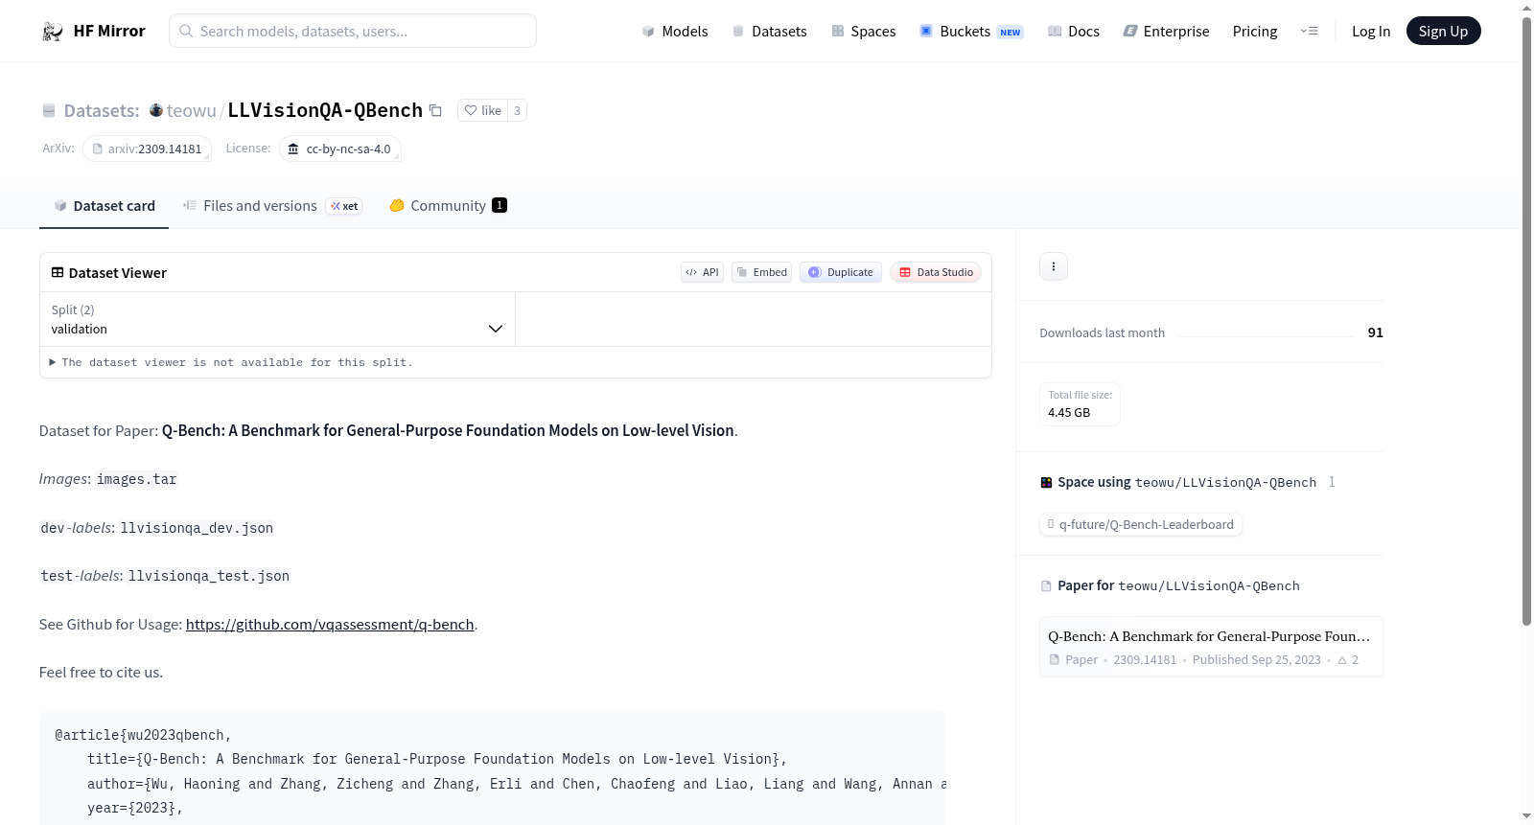This screenshot has width=1534, height=825.
Task: Click the llvisionqa_dev.json file name
Action: [197, 528]
